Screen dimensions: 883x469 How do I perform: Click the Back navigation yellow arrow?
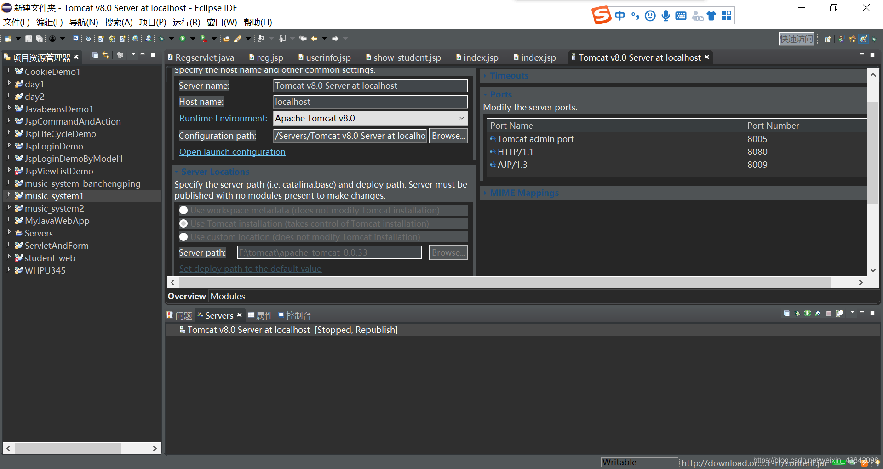click(314, 39)
